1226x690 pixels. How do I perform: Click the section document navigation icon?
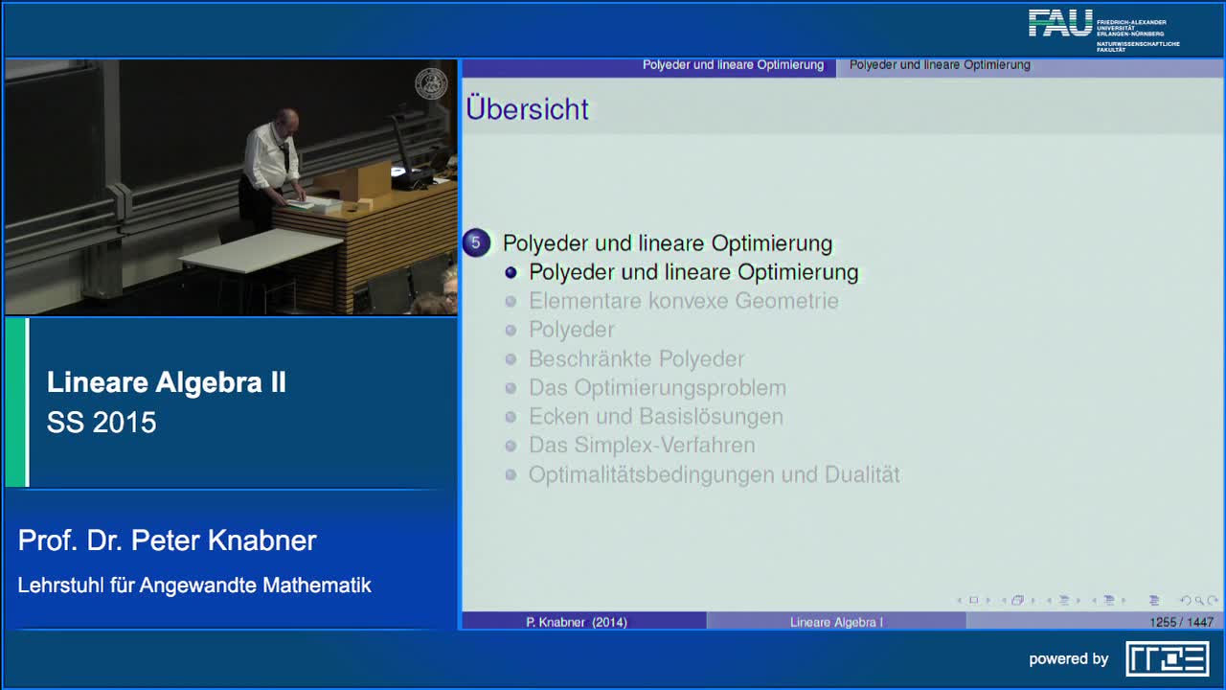pos(1063,599)
